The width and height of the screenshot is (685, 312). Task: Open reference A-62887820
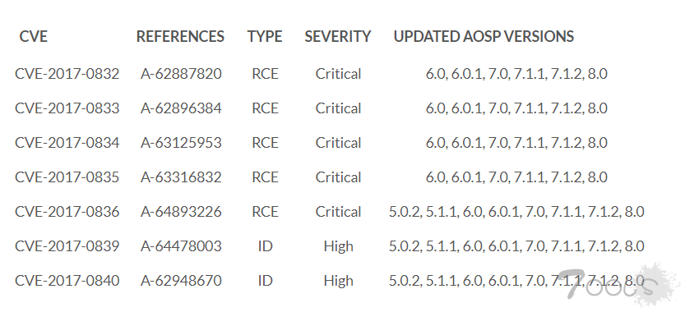(181, 74)
